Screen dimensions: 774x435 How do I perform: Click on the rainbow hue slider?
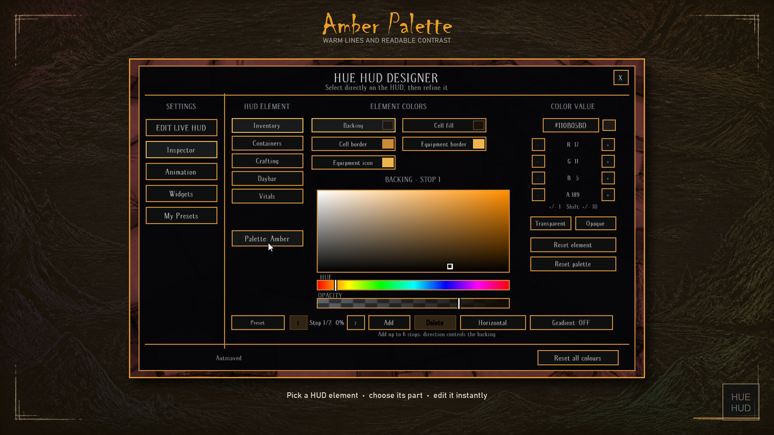413,285
